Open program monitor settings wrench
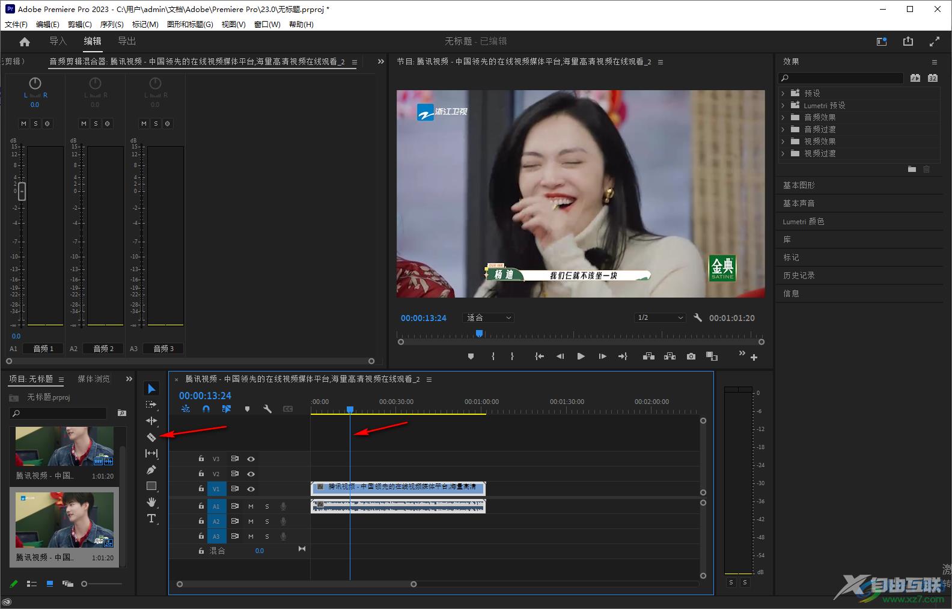 coord(698,317)
